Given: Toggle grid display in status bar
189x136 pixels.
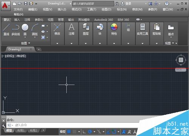Looking at the screenshot, I should [69, 132].
